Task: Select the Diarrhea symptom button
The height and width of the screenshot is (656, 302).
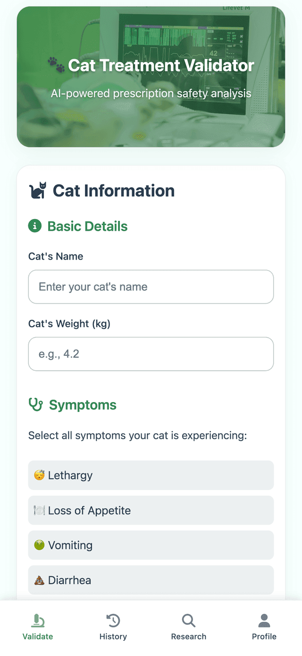Action: 151,580
